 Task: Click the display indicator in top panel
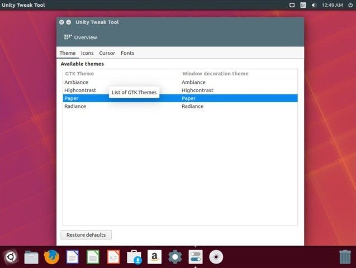tap(292, 5)
